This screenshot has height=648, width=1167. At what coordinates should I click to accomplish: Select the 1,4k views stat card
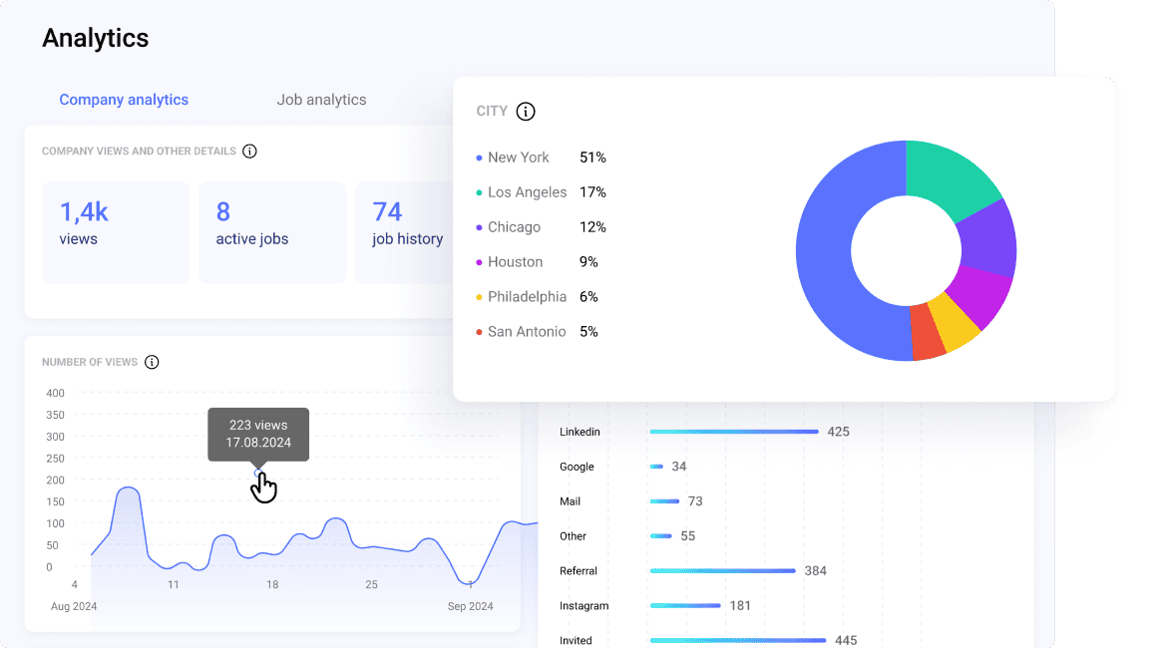coord(116,231)
